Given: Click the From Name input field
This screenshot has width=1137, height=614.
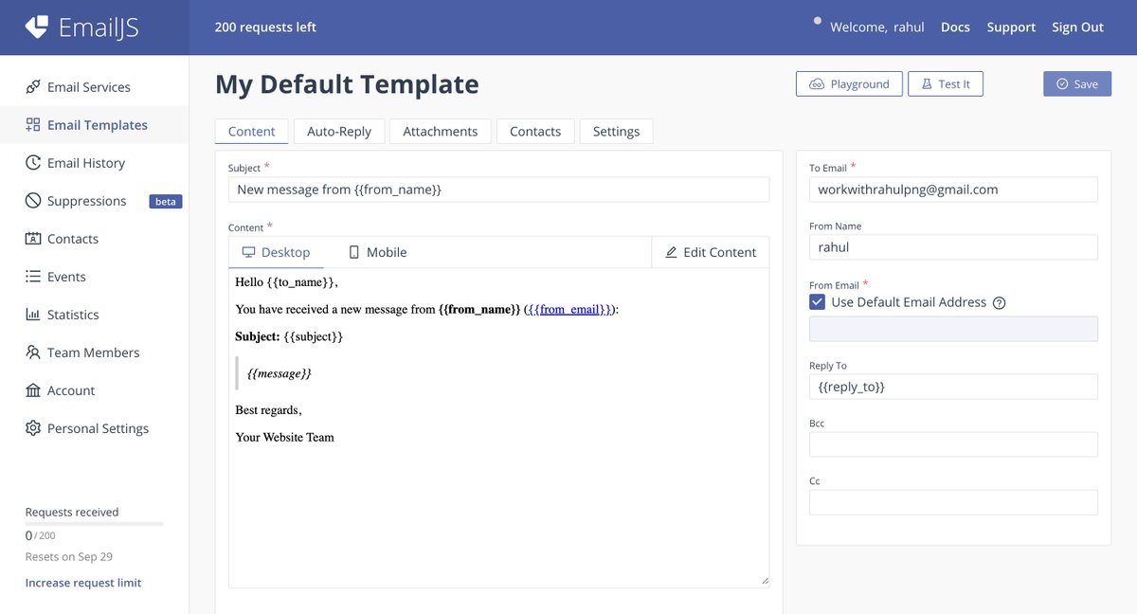Looking at the screenshot, I should (x=953, y=247).
